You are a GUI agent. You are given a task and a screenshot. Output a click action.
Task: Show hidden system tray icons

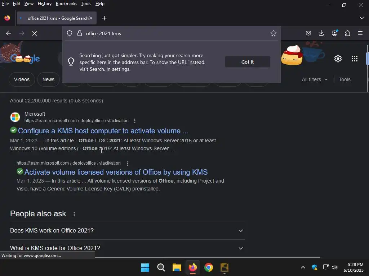tap(303, 267)
